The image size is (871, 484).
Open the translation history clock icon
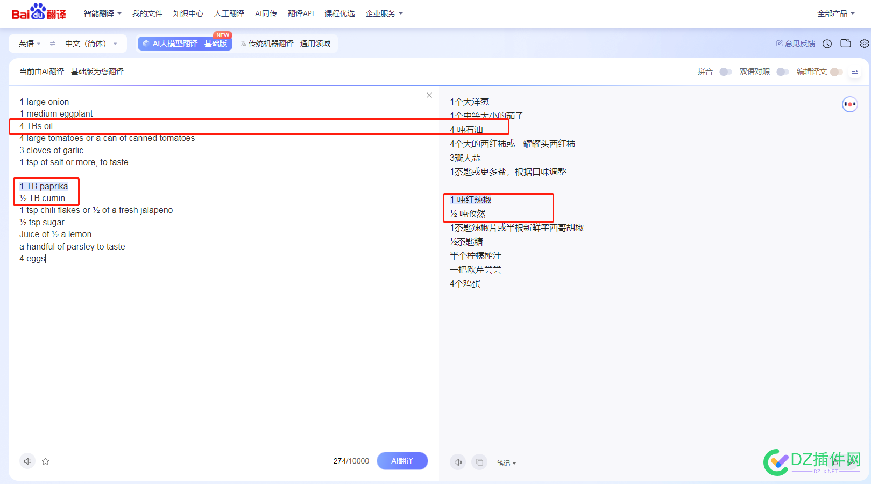coord(827,44)
